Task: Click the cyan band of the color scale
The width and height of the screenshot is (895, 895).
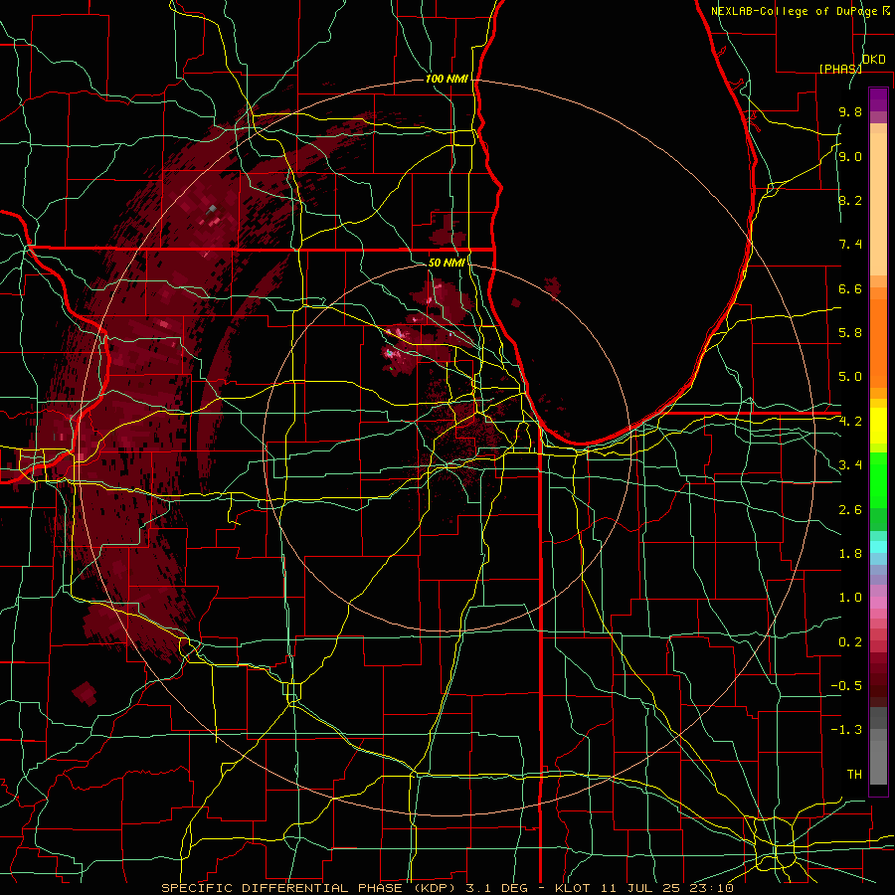Action: (878, 547)
